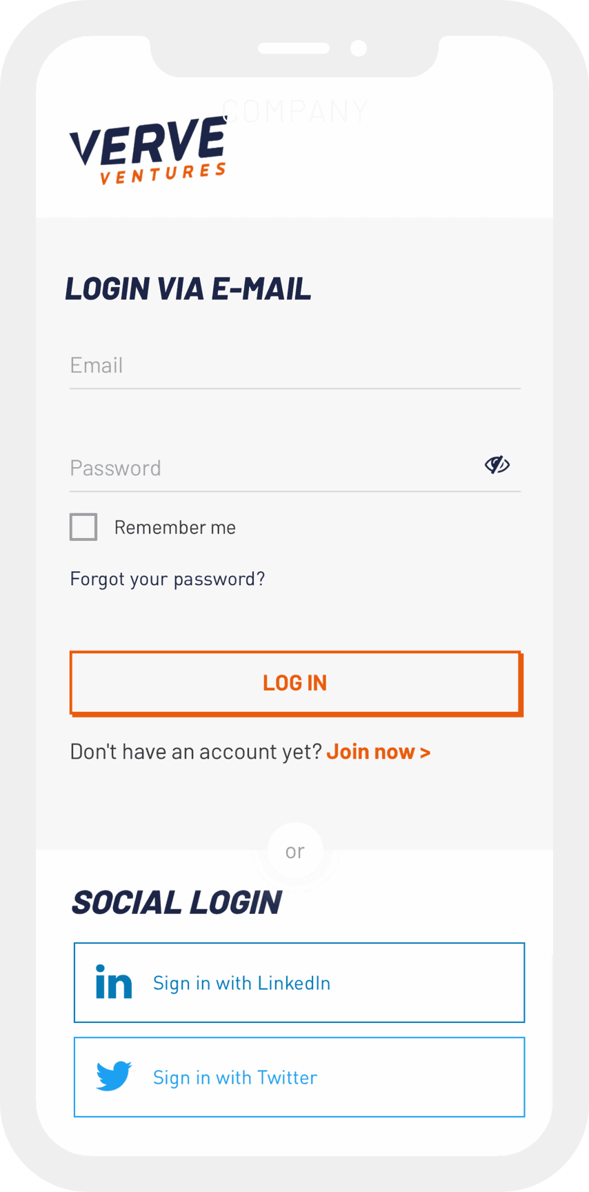Enable the Remember me checkbox
This screenshot has height=1192, width=589.
click(83, 527)
